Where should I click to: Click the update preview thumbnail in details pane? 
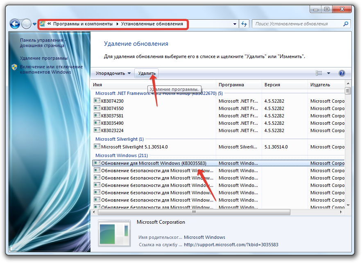[114, 233]
